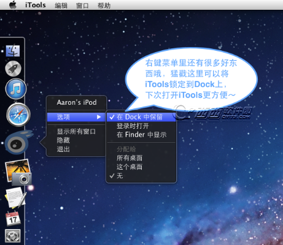The width and height of the screenshot is (283, 245).
Task: Select Aaron's iPod in context menu
Action: pos(77,102)
